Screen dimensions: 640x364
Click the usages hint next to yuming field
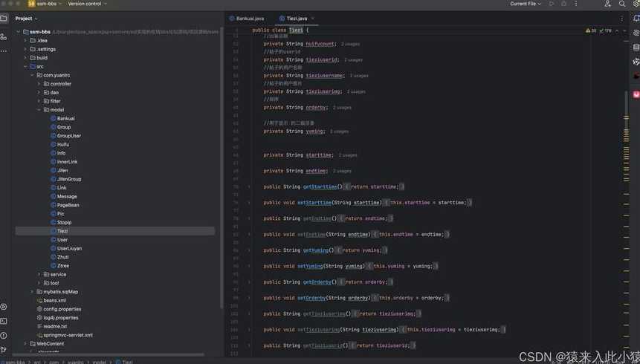[x=339, y=131]
